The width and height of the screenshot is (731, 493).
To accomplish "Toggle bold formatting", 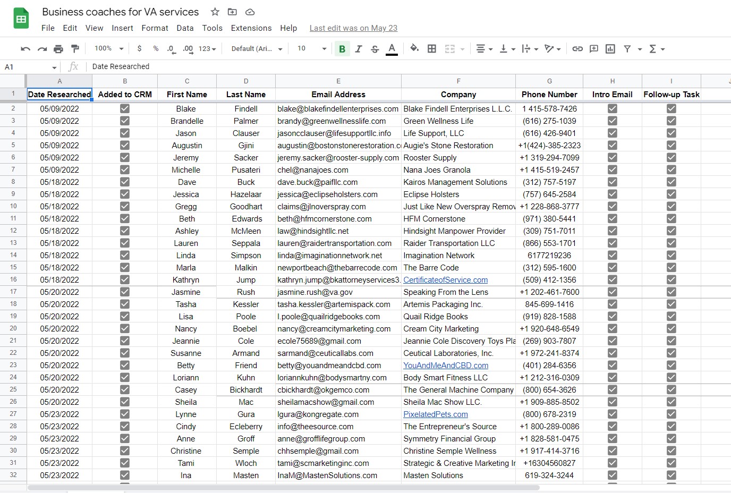I will click(x=342, y=49).
